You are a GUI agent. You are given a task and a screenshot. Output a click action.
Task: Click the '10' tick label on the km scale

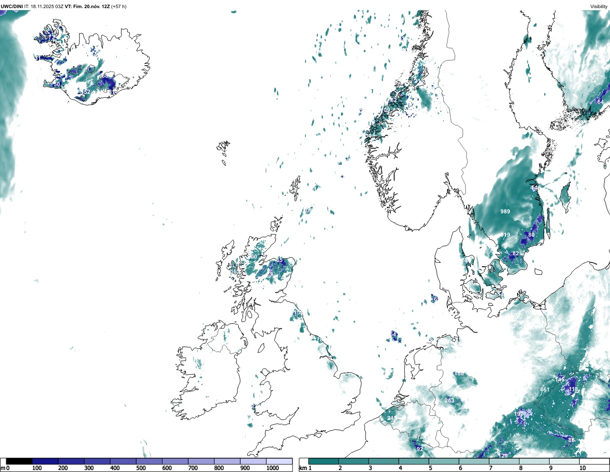click(x=582, y=468)
